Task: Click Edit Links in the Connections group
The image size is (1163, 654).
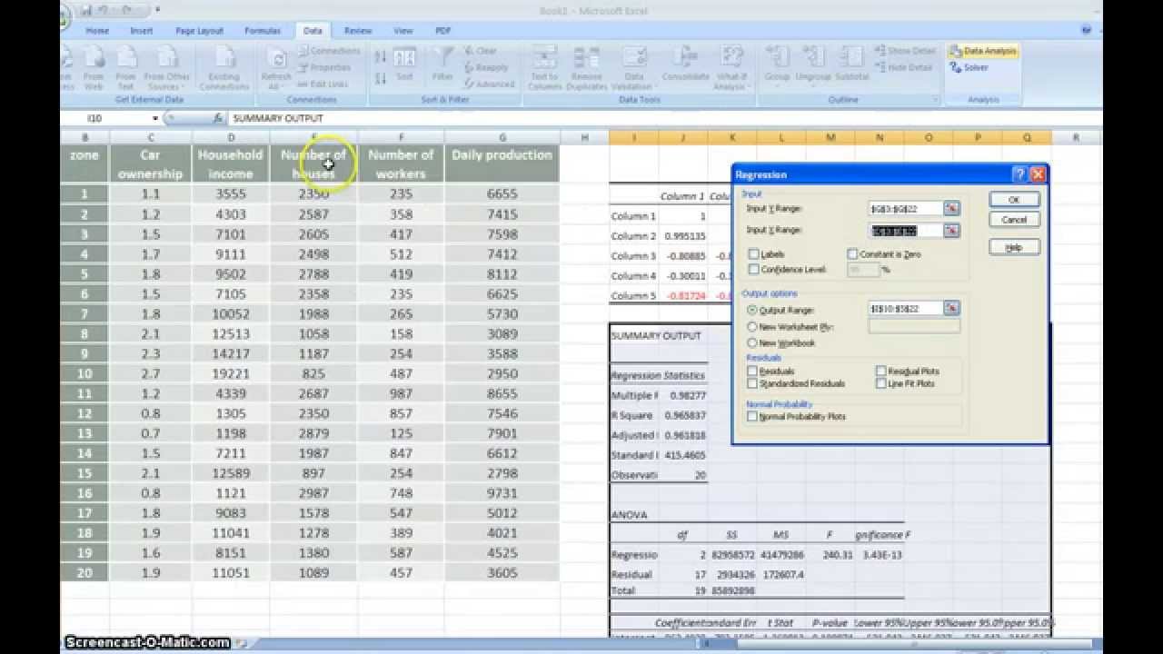Action: (x=323, y=84)
